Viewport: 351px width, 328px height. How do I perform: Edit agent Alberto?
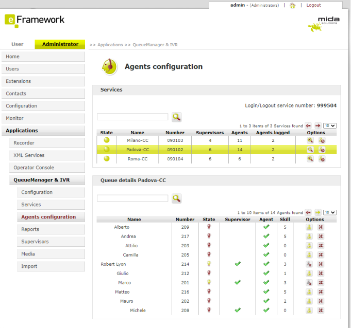coord(309,227)
